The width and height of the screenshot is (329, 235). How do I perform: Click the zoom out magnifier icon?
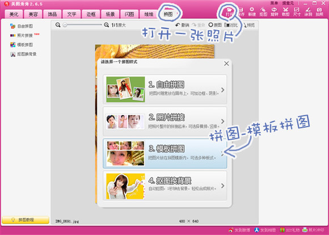pos(58,25)
